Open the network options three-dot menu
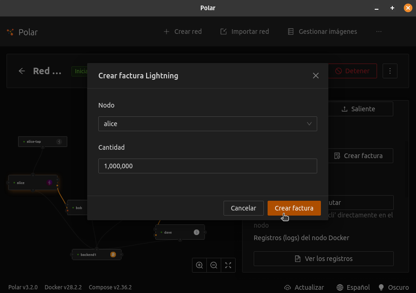The height and width of the screenshot is (293, 416). click(x=390, y=71)
